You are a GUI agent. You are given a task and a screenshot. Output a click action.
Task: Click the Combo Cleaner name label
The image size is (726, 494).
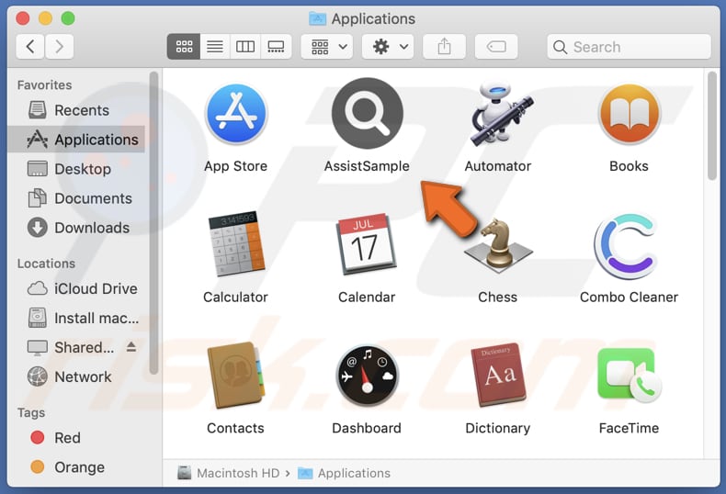click(x=630, y=297)
